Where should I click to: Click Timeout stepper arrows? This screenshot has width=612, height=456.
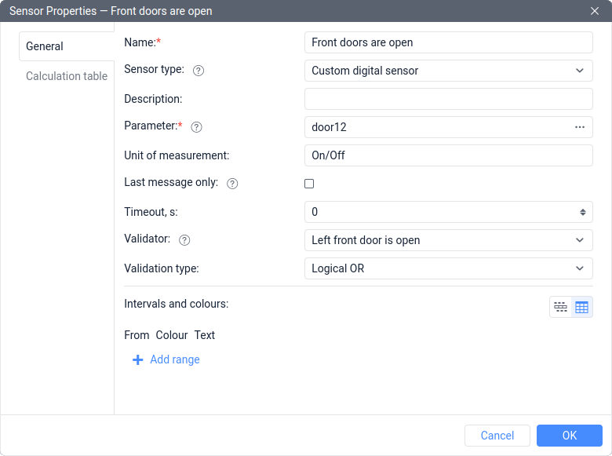(583, 212)
